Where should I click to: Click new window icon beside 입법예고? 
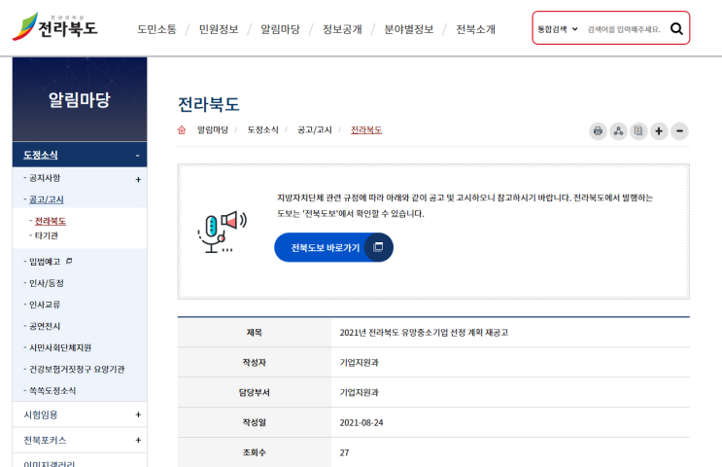coord(69,262)
